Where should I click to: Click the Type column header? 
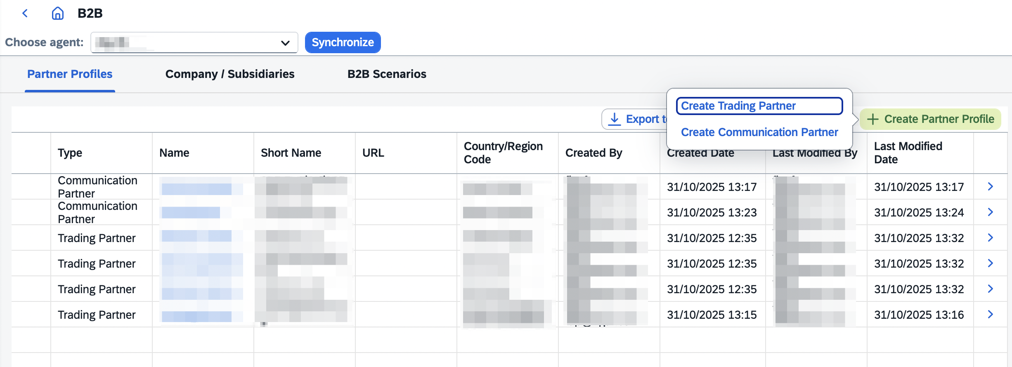(70, 153)
